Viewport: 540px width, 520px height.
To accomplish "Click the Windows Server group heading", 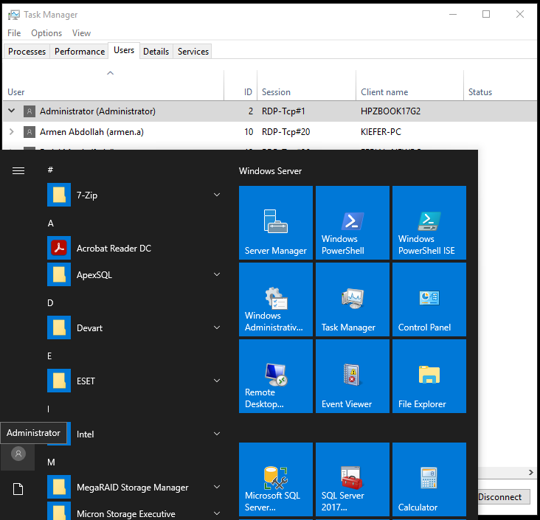I will pyautogui.click(x=270, y=171).
